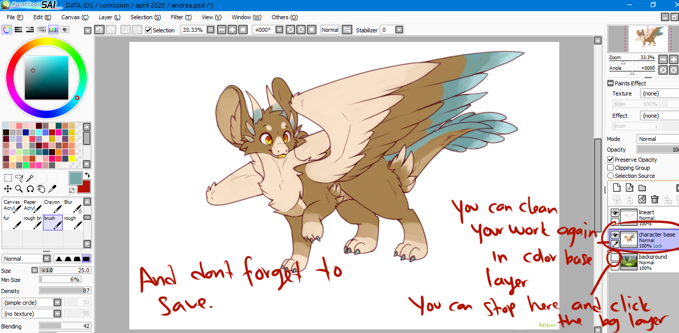Click the undo button in toolbar
The image size is (679, 333).
[99, 30]
